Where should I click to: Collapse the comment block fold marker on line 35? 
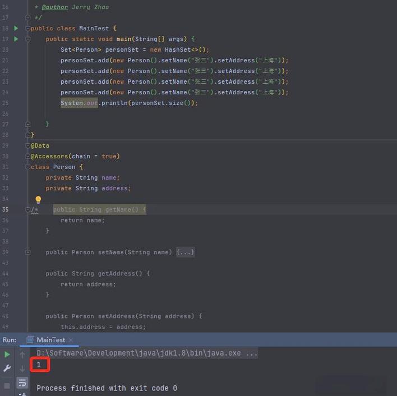point(28,210)
